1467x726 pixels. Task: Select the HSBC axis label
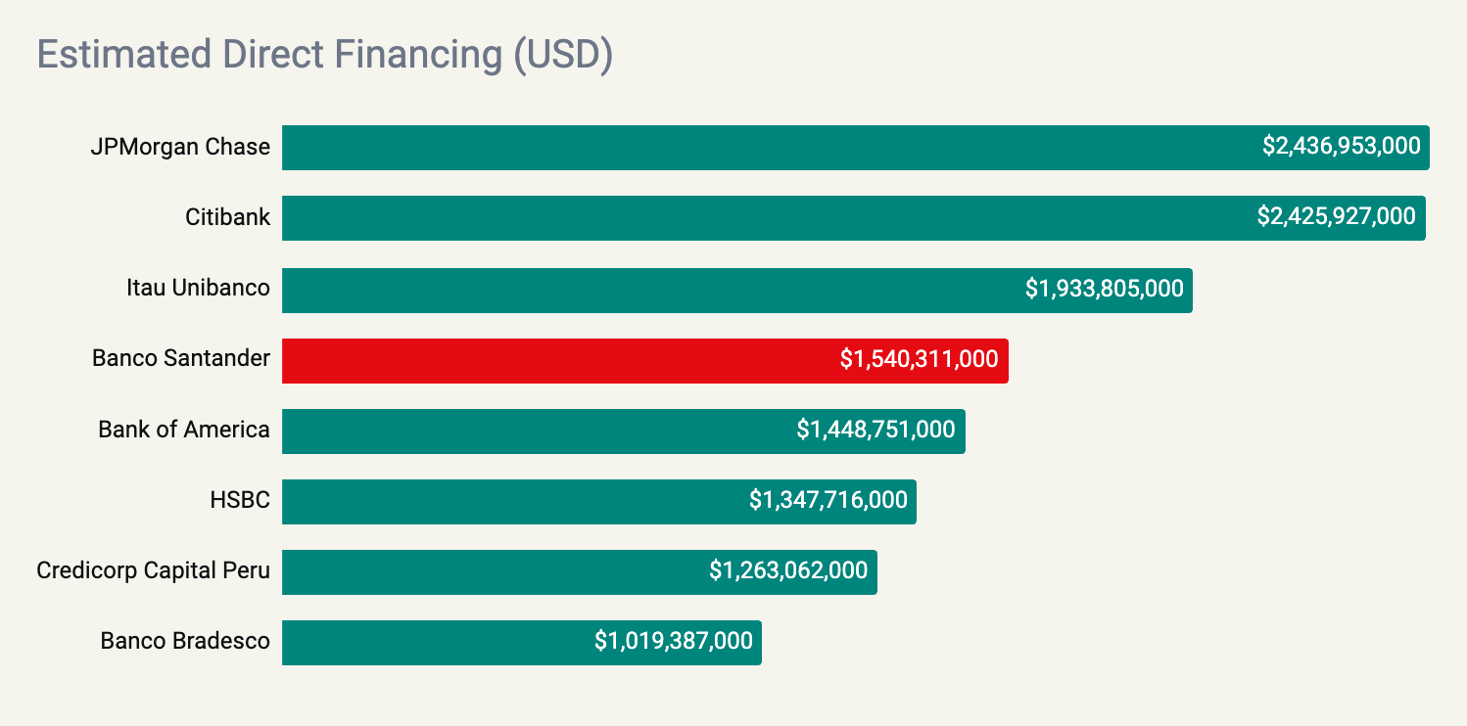click(x=240, y=500)
